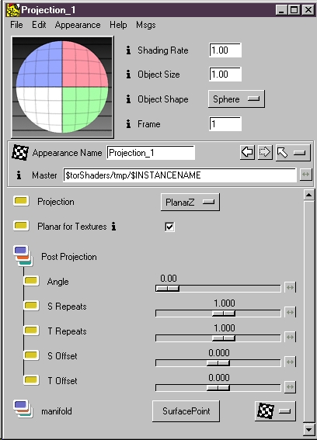Uncheck the Planar for Textures checkbox
317x440 pixels.
169,227
